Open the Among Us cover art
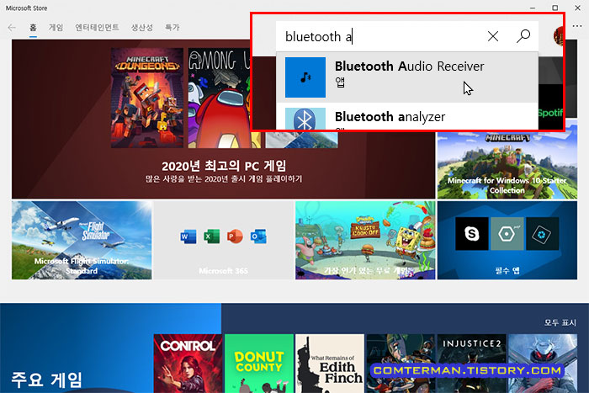This screenshot has width=589, height=393. point(219,98)
